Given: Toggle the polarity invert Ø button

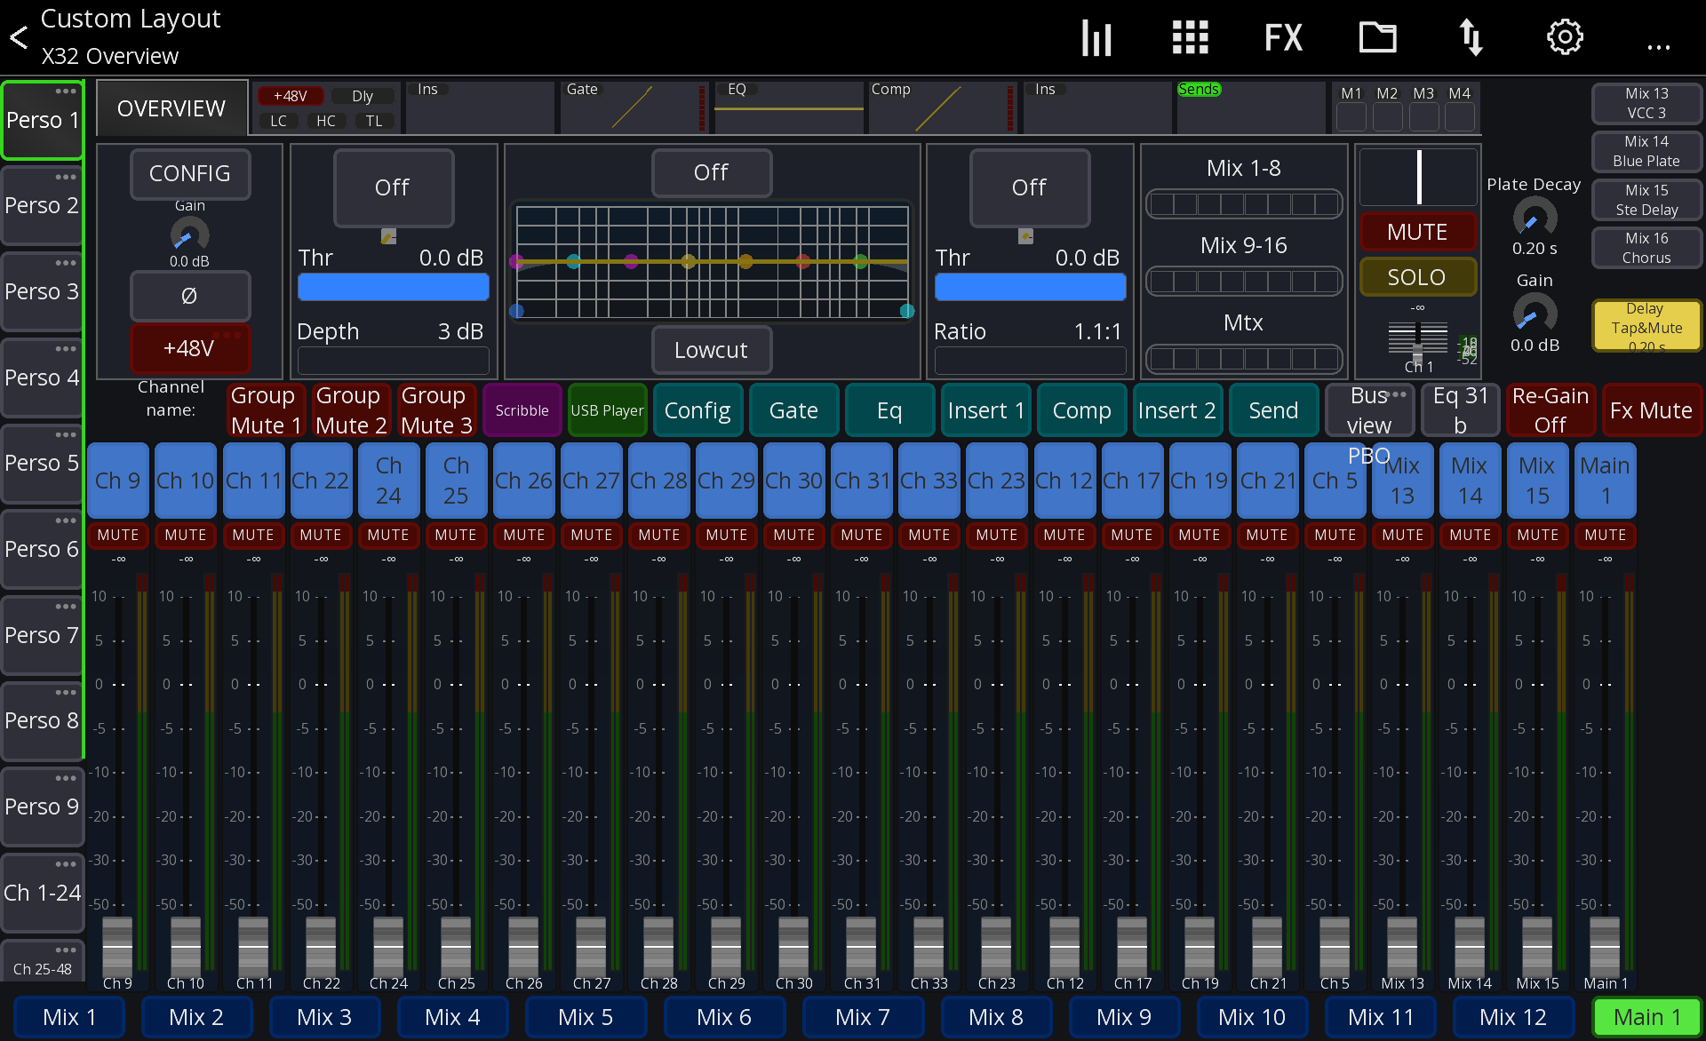Looking at the screenshot, I should [190, 296].
